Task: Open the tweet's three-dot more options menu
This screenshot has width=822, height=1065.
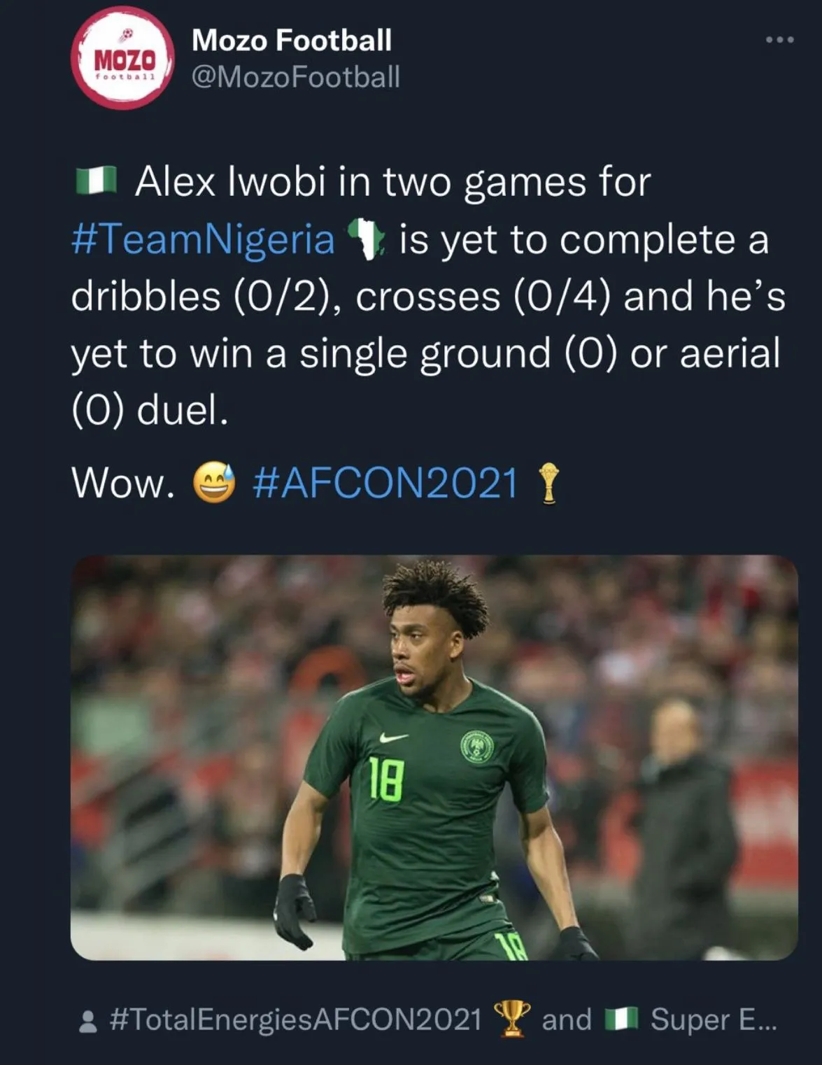Action: coord(779,40)
